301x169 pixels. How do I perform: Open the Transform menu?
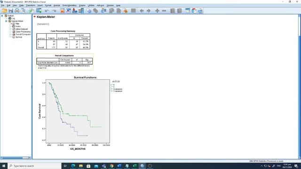click(31, 5)
